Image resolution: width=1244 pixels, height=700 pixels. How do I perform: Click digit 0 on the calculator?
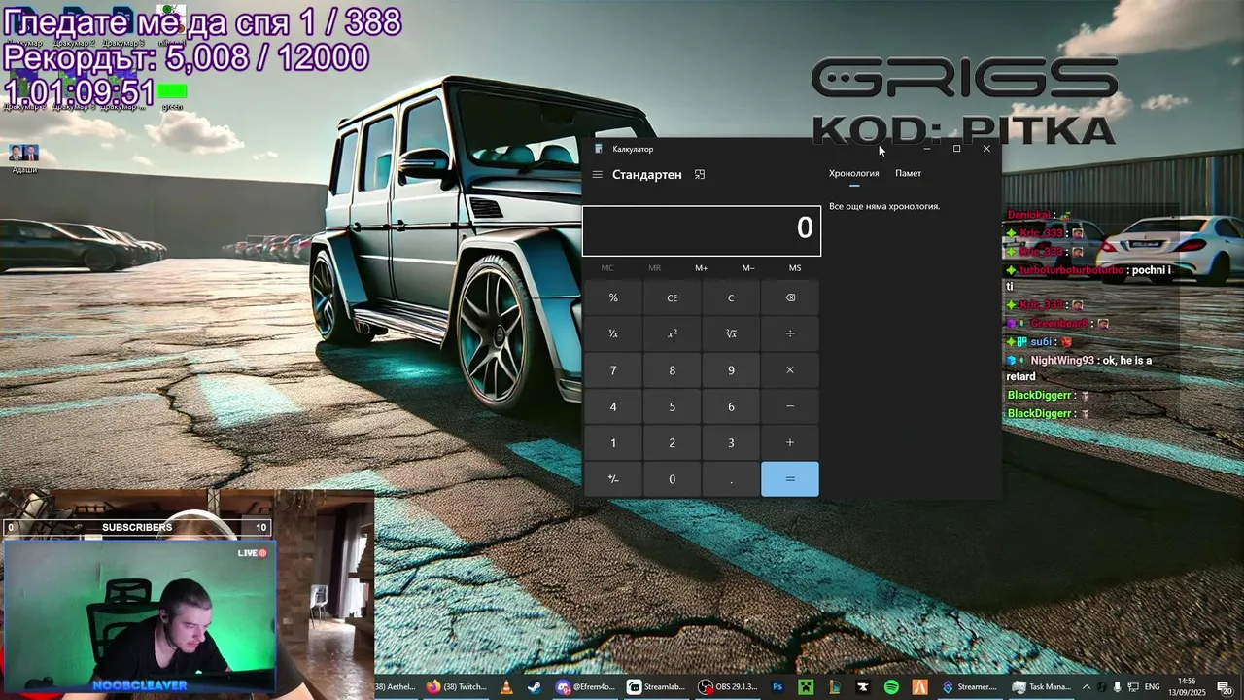tap(672, 479)
